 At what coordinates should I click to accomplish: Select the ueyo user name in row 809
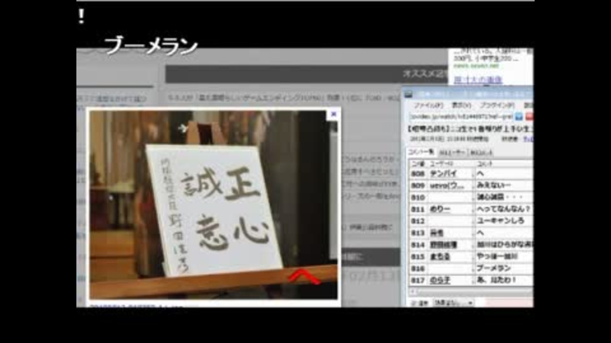pos(447,185)
